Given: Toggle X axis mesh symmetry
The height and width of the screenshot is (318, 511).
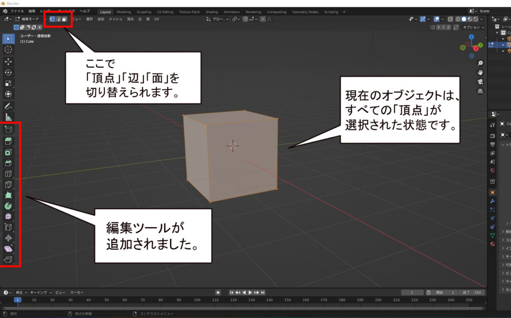Looking at the screenshot, I should coord(438,28).
